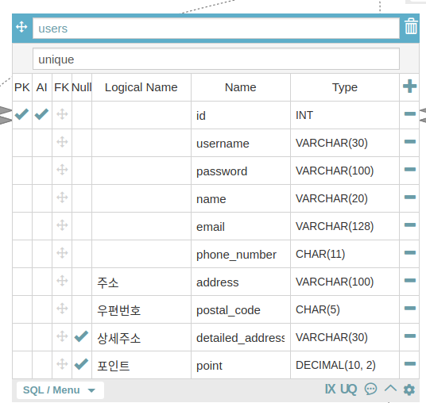Click the move handle of users table

[21, 27]
